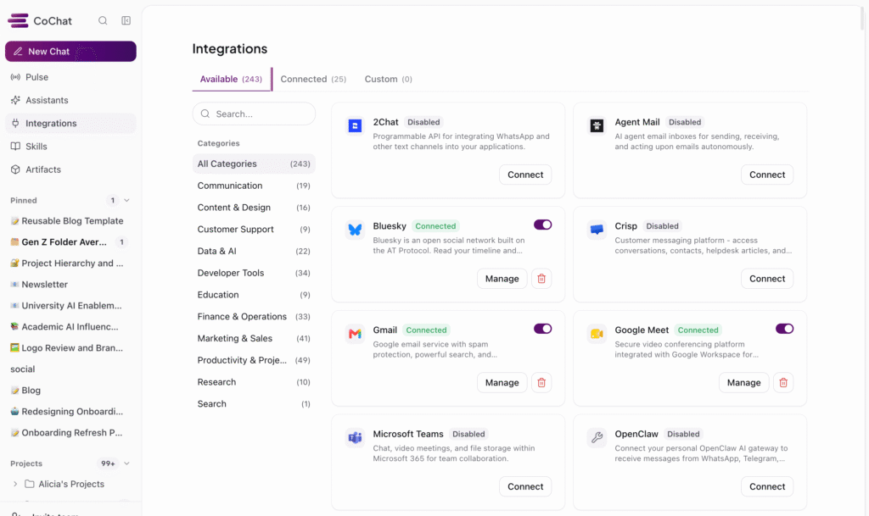The image size is (869, 516).
Task: Open the Logo Review and Bran... chat
Action: [x=70, y=348]
